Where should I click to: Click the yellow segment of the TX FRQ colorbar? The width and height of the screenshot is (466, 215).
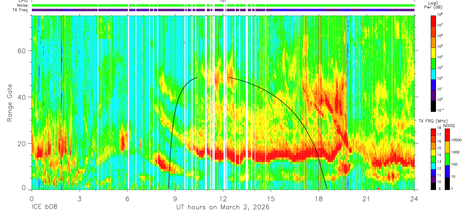(433, 152)
